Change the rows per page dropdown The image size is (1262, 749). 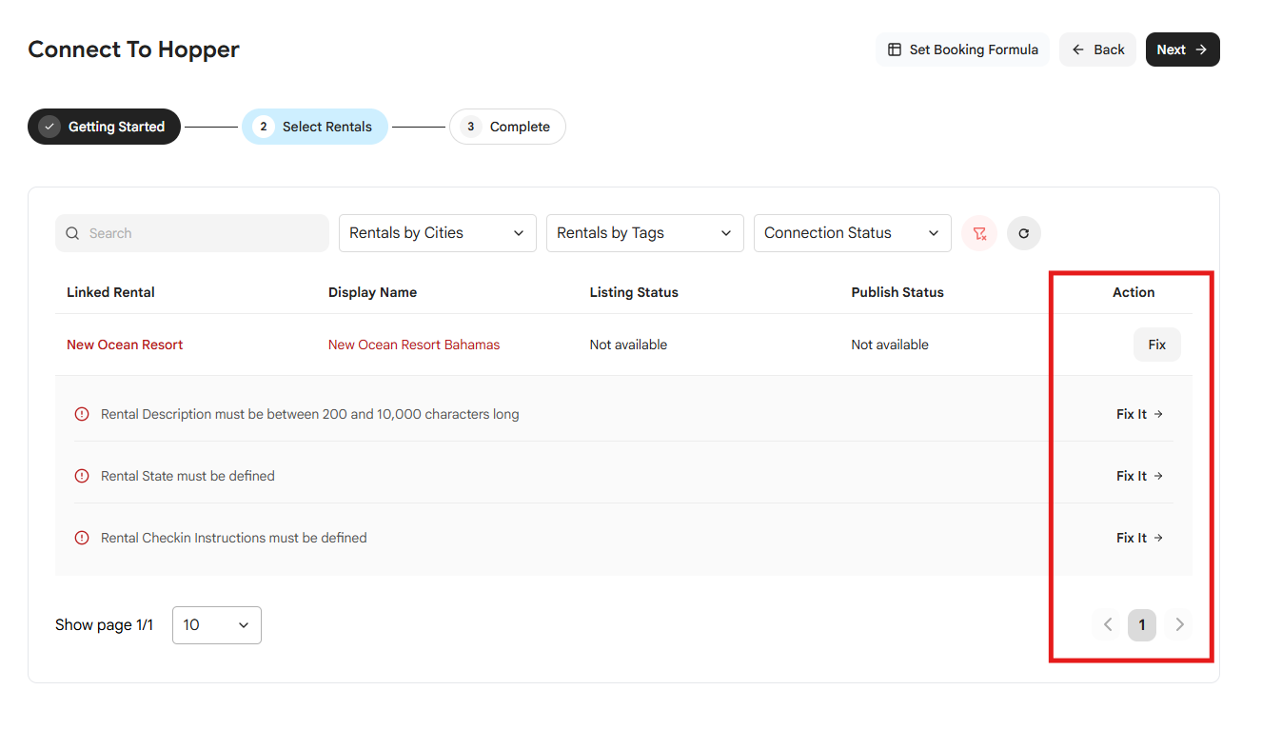[x=217, y=625]
